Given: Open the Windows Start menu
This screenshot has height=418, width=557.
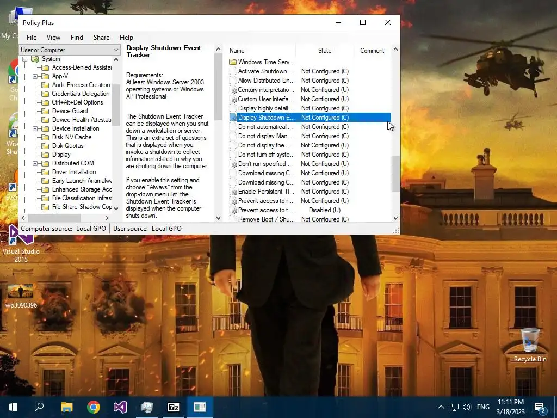Looking at the screenshot, I should pyautogui.click(x=13, y=407).
